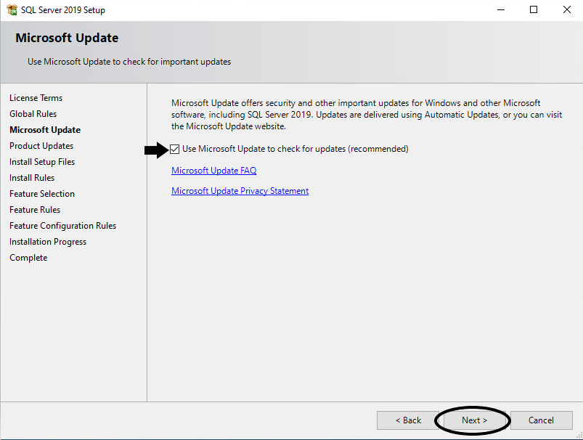The height and width of the screenshot is (440, 583).
Task: Open the Microsoft Update FAQ link
Action: 213,171
